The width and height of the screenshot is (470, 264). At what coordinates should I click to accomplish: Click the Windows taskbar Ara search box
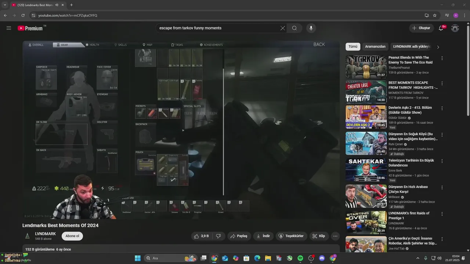click(x=170, y=258)
